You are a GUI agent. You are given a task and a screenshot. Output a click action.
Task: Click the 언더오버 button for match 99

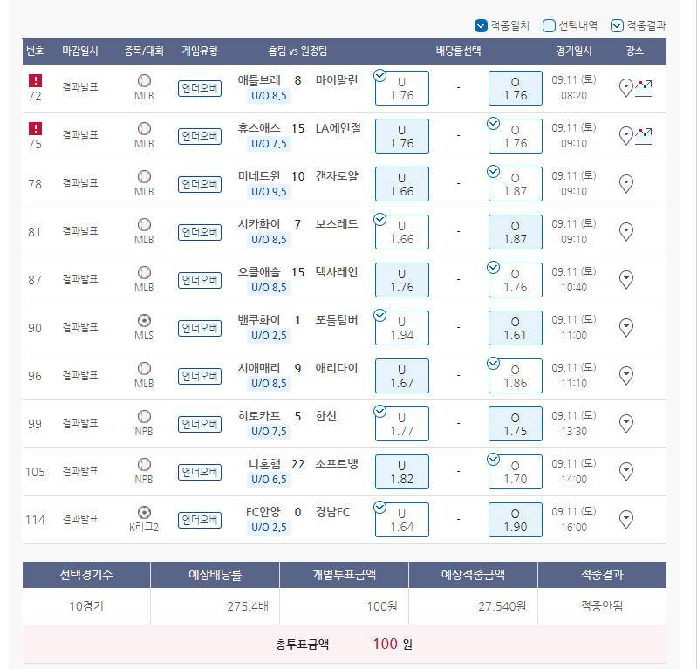coord(200,424)
